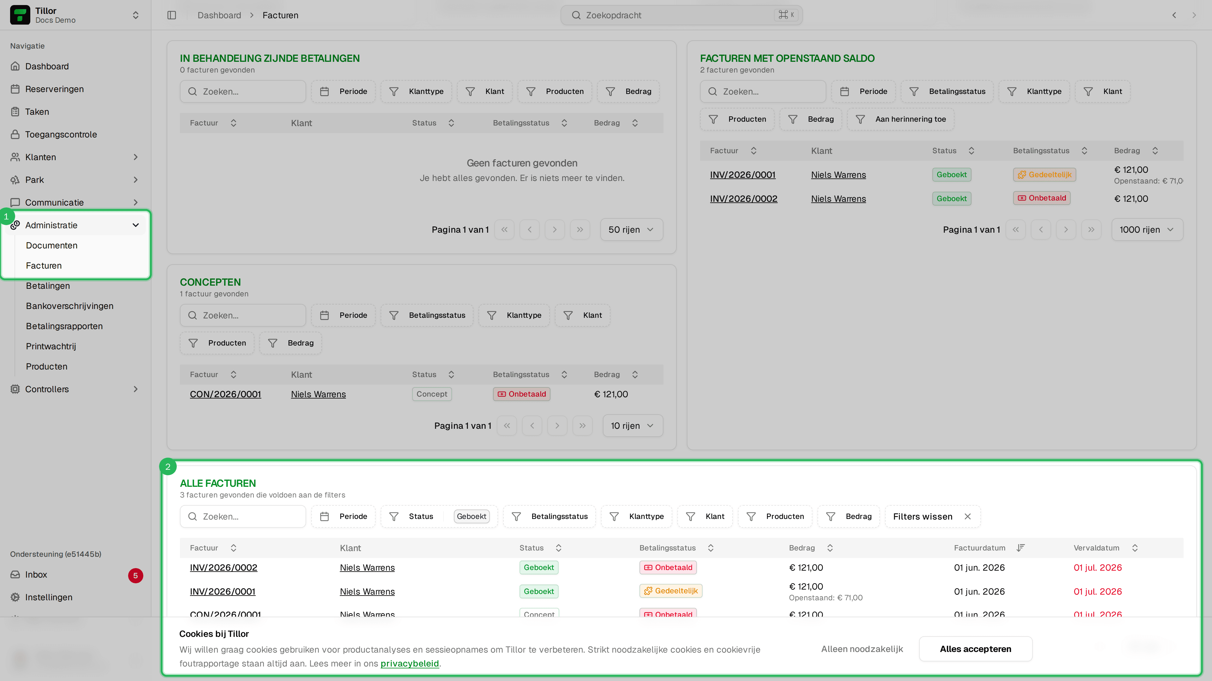The width and height of the screenshot is (1212, 681).
Task: Toggle the Geboekt status filter chip
Action: [x=472, y=516]
